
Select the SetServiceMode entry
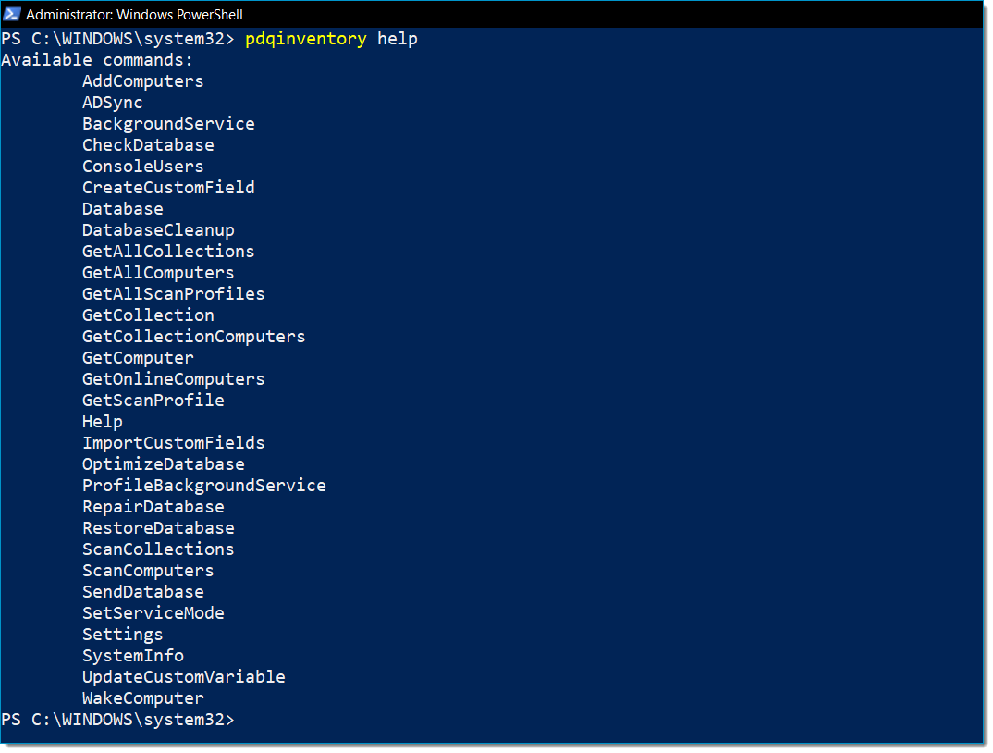(153, 613)
